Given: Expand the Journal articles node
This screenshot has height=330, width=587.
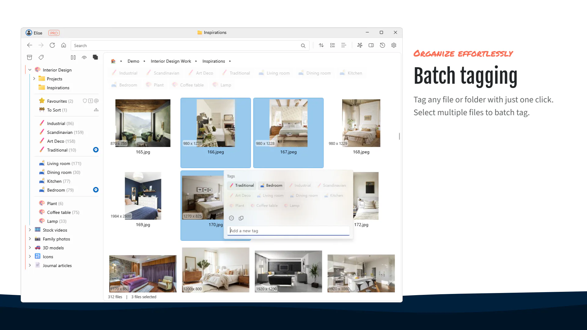Looking at the screenshot, I should (30, 265).
